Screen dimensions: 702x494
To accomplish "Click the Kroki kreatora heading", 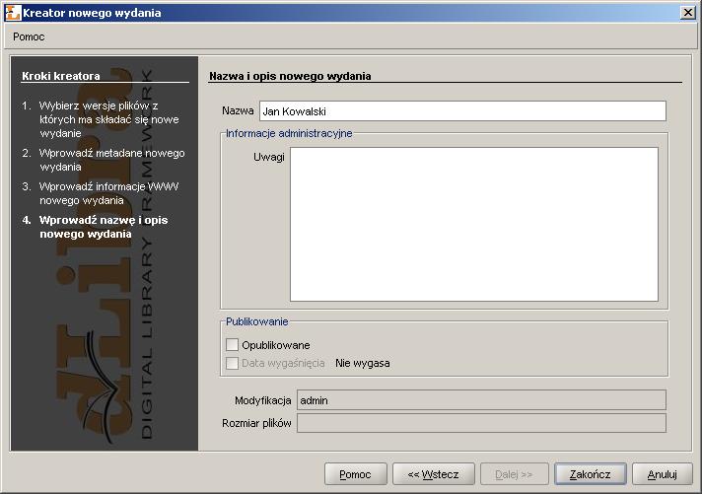I will click(x=61, y=76).
